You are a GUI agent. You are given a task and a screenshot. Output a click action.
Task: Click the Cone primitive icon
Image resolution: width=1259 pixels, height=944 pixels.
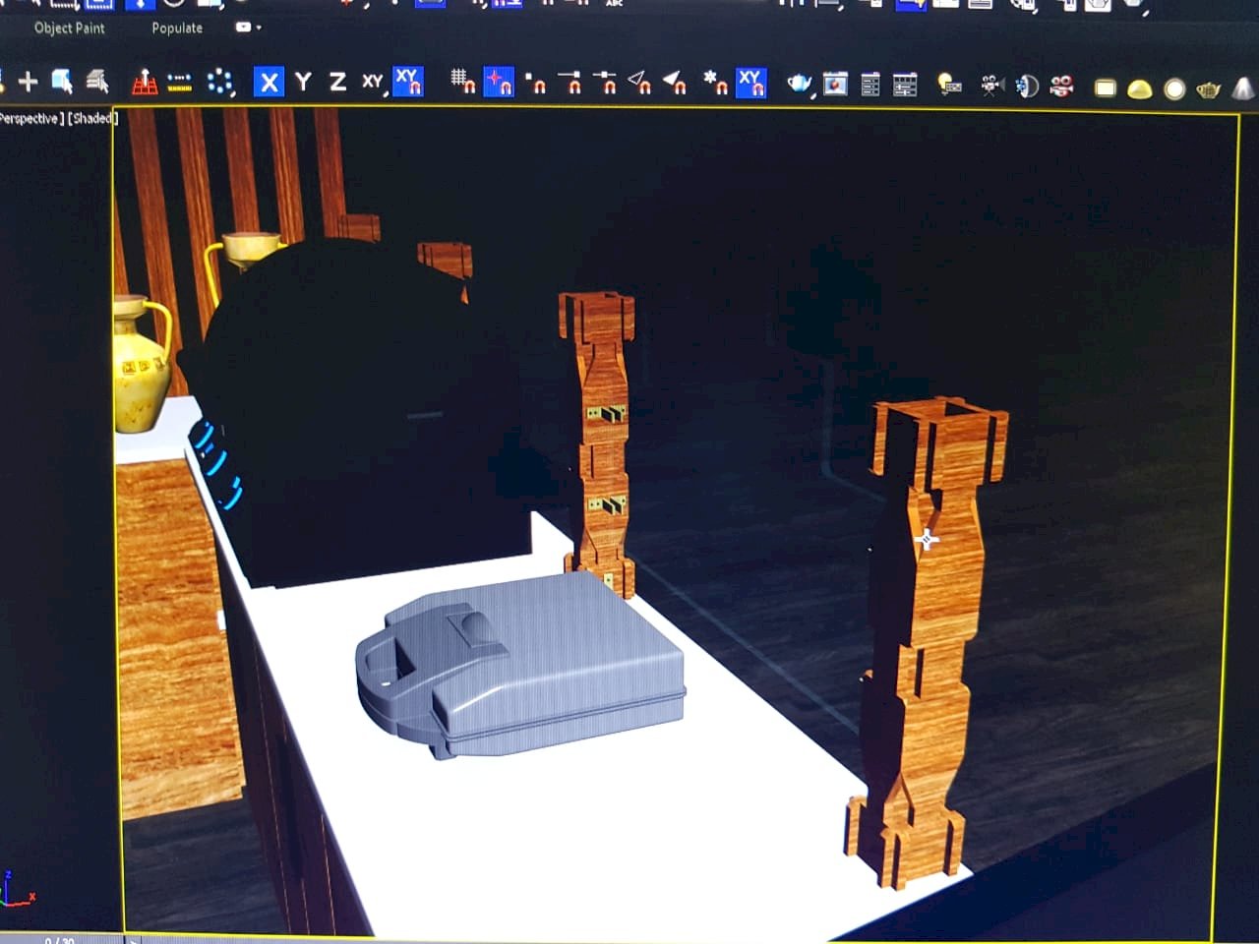click(1243, 88)
